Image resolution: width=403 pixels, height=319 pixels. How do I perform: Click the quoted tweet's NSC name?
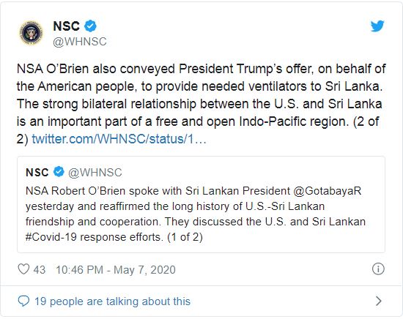tap(37, 173)
